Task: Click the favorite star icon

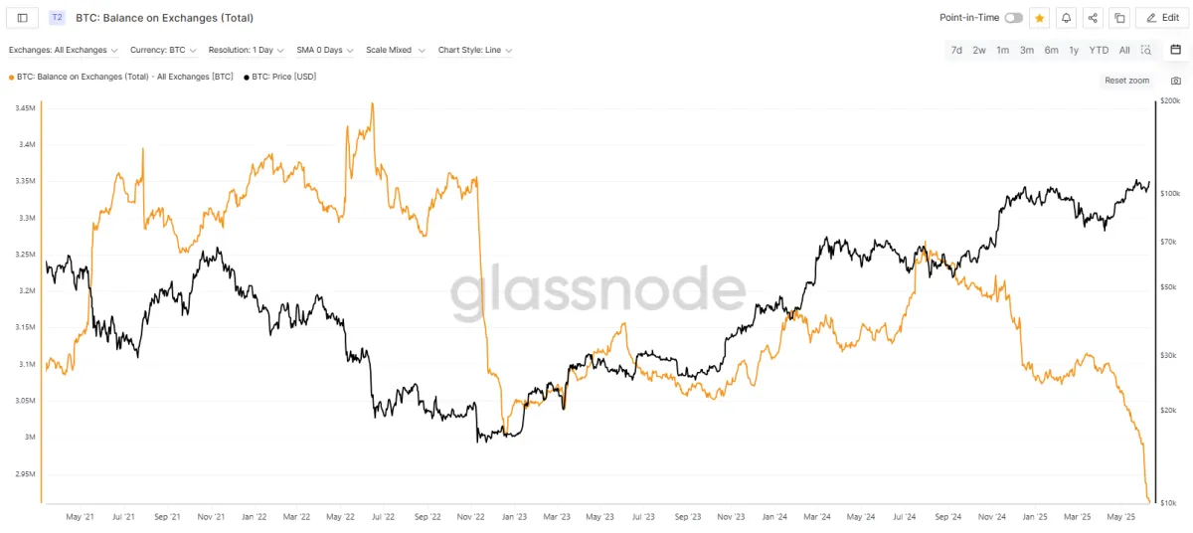Action: pos(1040,18)
